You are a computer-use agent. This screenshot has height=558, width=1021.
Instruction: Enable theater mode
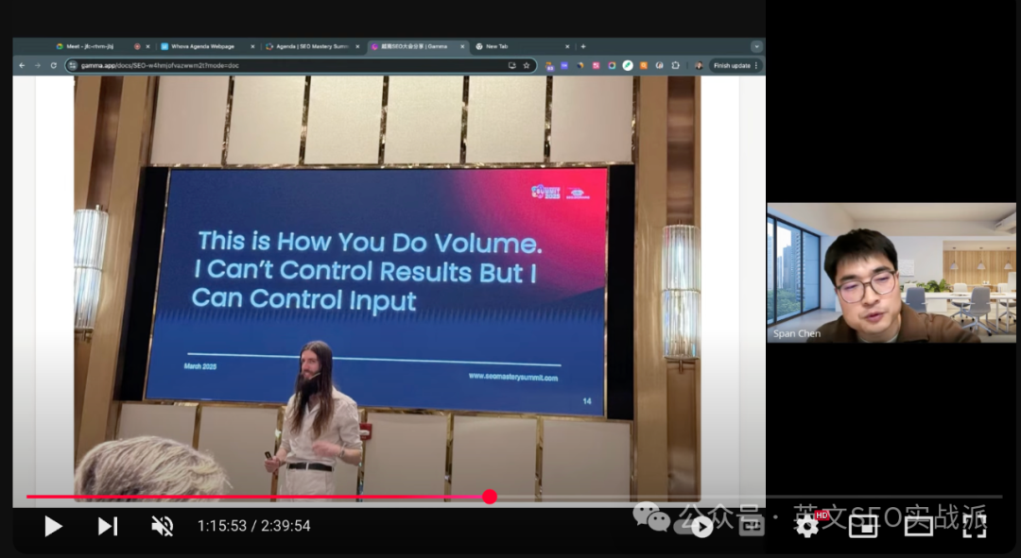(x=919, y=526)
